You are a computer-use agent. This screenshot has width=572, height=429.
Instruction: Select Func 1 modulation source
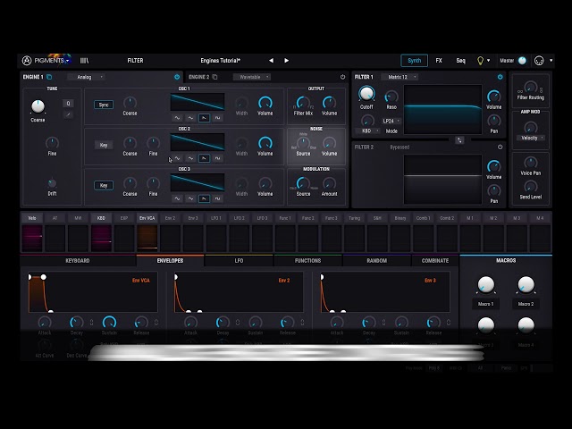(285, 218)
